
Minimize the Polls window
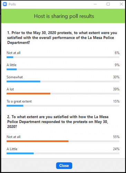pyautogui.click(x=95, y=4)
